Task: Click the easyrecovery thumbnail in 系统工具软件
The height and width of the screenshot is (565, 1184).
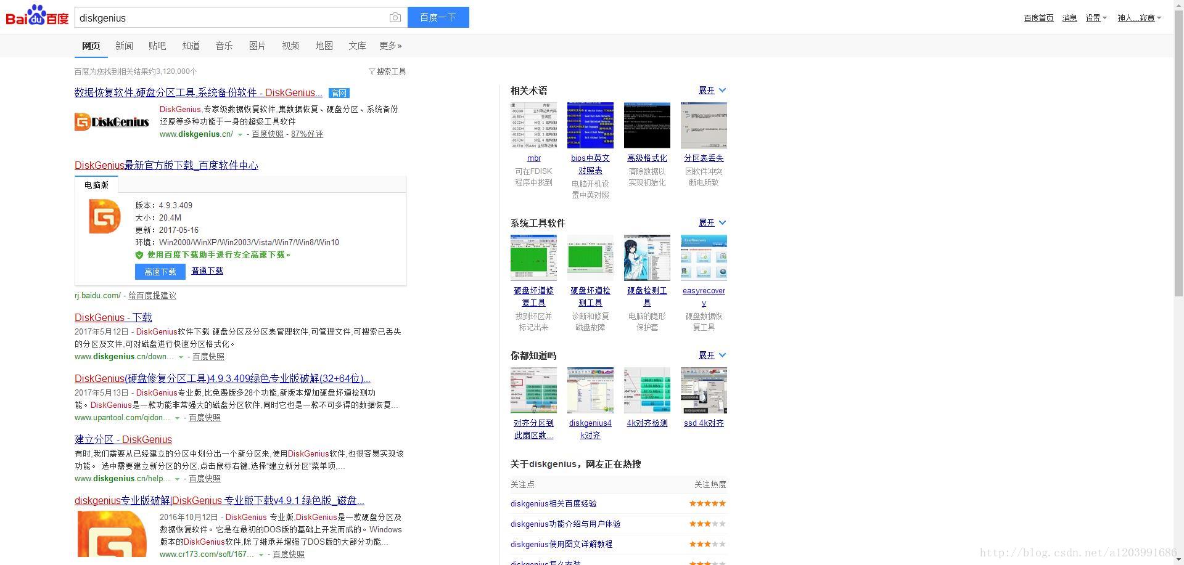Action: click(703, 258)
